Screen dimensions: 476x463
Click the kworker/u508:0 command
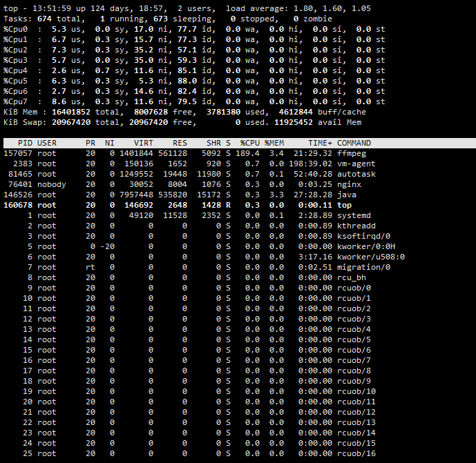point(371,257)
